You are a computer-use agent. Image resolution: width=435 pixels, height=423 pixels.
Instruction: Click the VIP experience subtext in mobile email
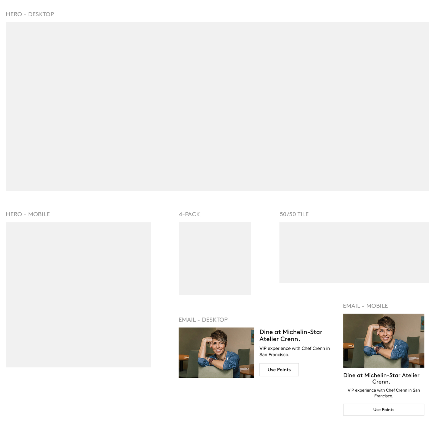383,393
